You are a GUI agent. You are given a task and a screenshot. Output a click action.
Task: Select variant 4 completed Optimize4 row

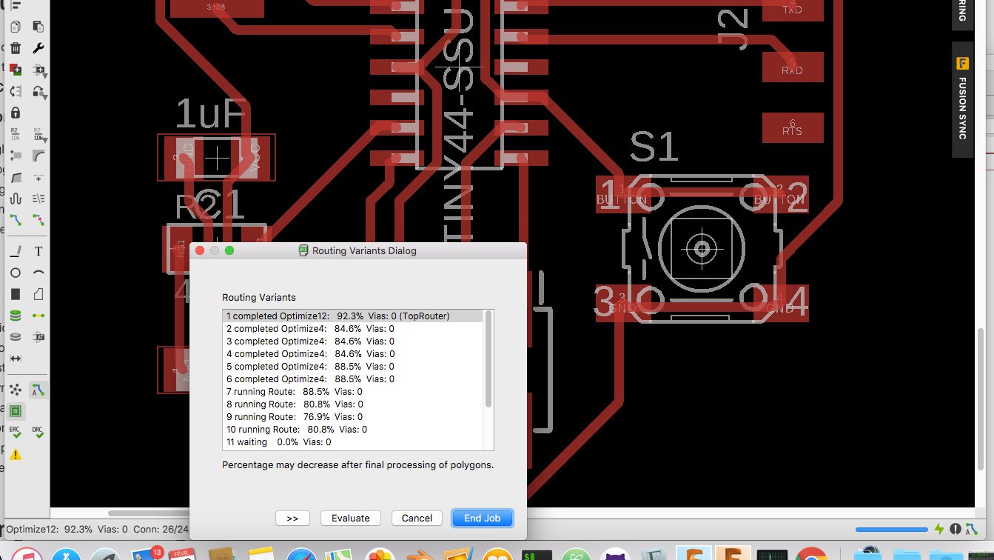point(353,354)
